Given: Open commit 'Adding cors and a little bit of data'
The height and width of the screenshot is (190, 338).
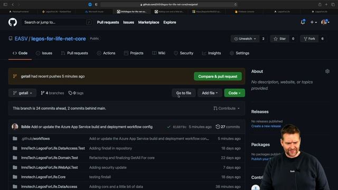Looking at the screenshot, I should (x=116, y=186).
